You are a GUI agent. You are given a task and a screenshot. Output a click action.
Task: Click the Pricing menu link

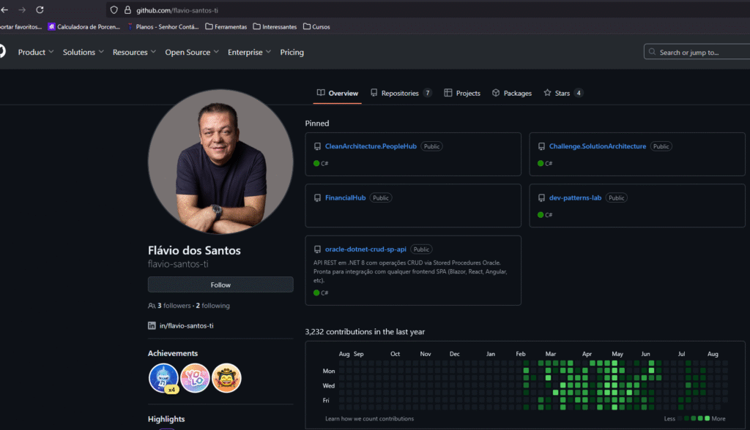tap(292, 52)
